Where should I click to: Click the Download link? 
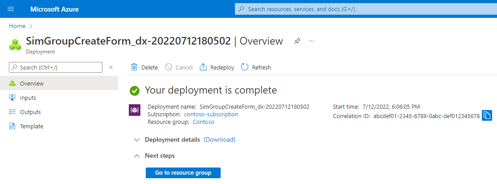tap(219, 139)
